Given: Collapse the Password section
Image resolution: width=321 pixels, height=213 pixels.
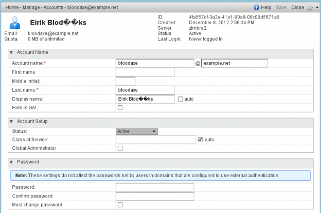Looking at the screenshot, I should [x=11, y=162].
